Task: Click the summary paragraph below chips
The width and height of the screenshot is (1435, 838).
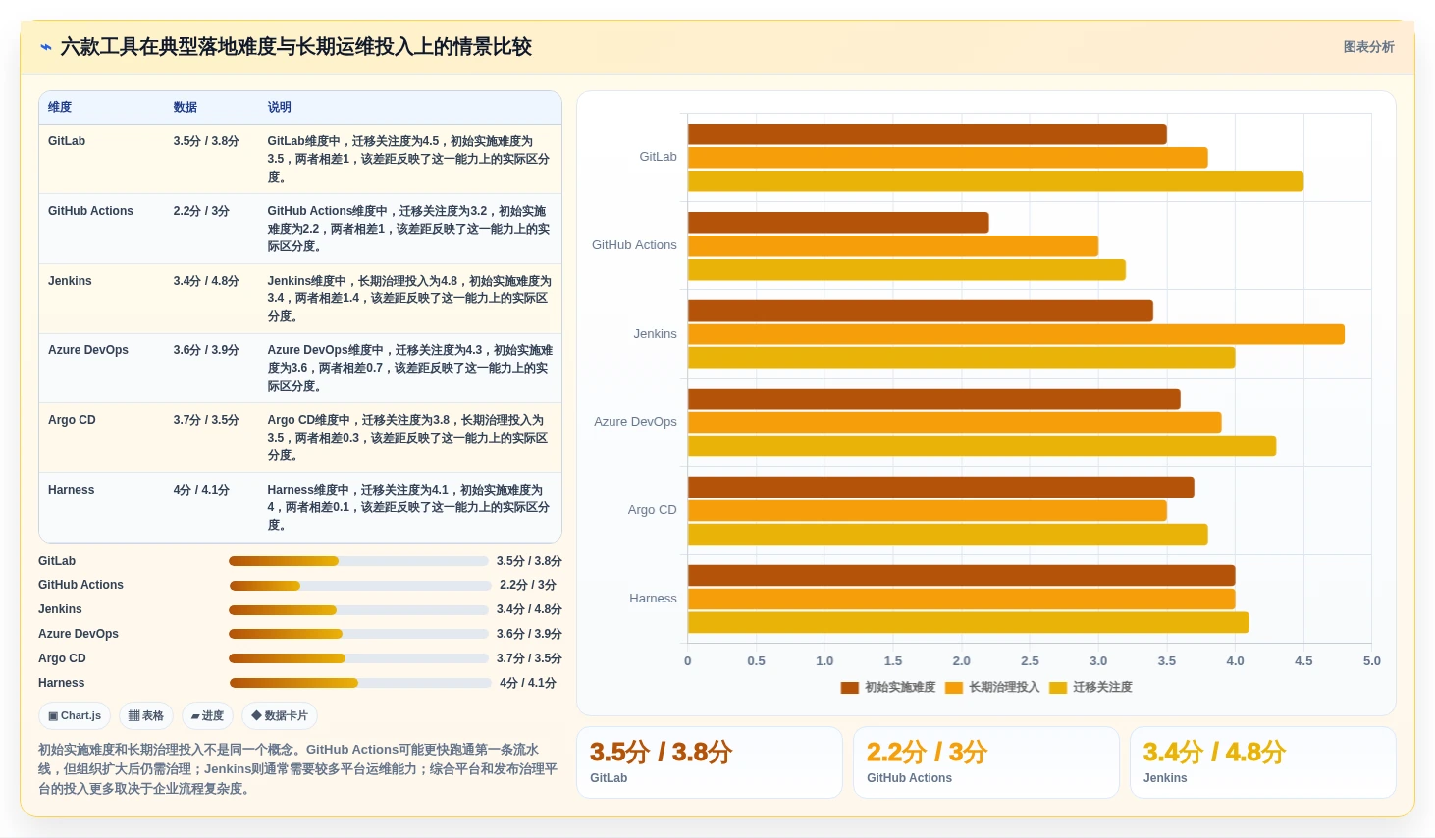Action: point(299,769)
